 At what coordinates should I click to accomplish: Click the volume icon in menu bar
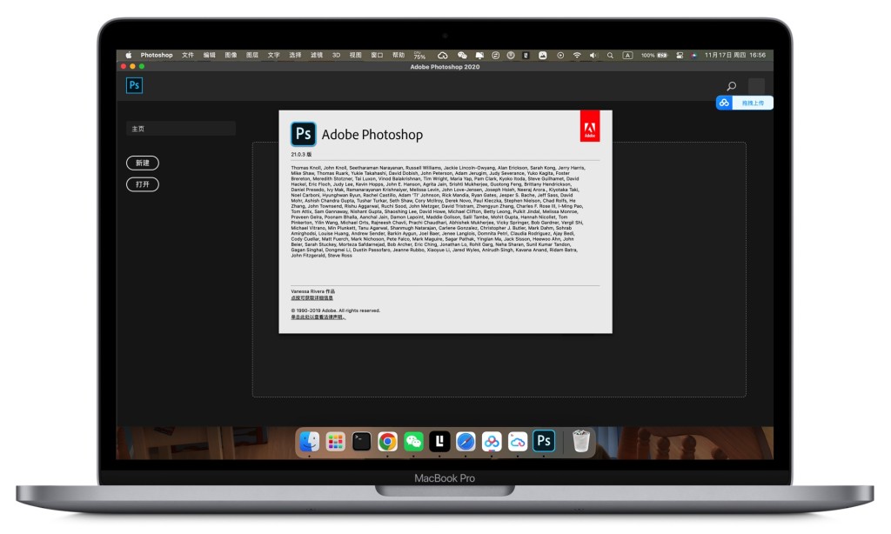(x=593, y=55)
